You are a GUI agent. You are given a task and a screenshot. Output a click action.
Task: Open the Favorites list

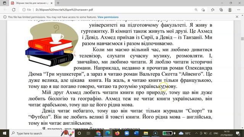[x=213, y=10]
